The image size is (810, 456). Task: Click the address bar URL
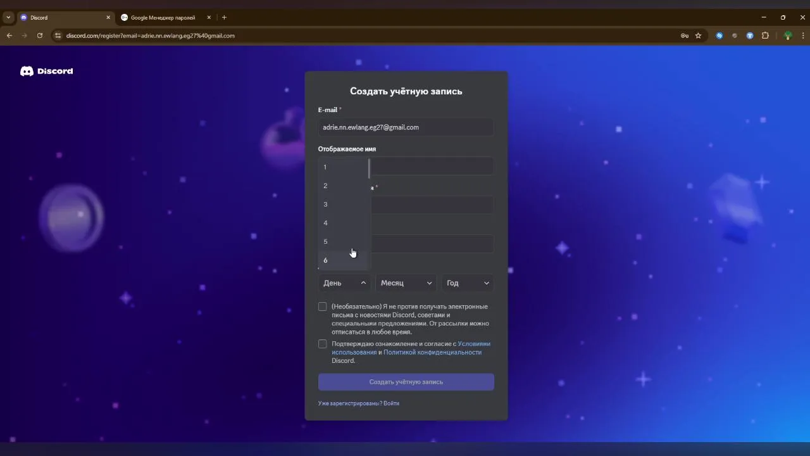(x=151, y=35)
